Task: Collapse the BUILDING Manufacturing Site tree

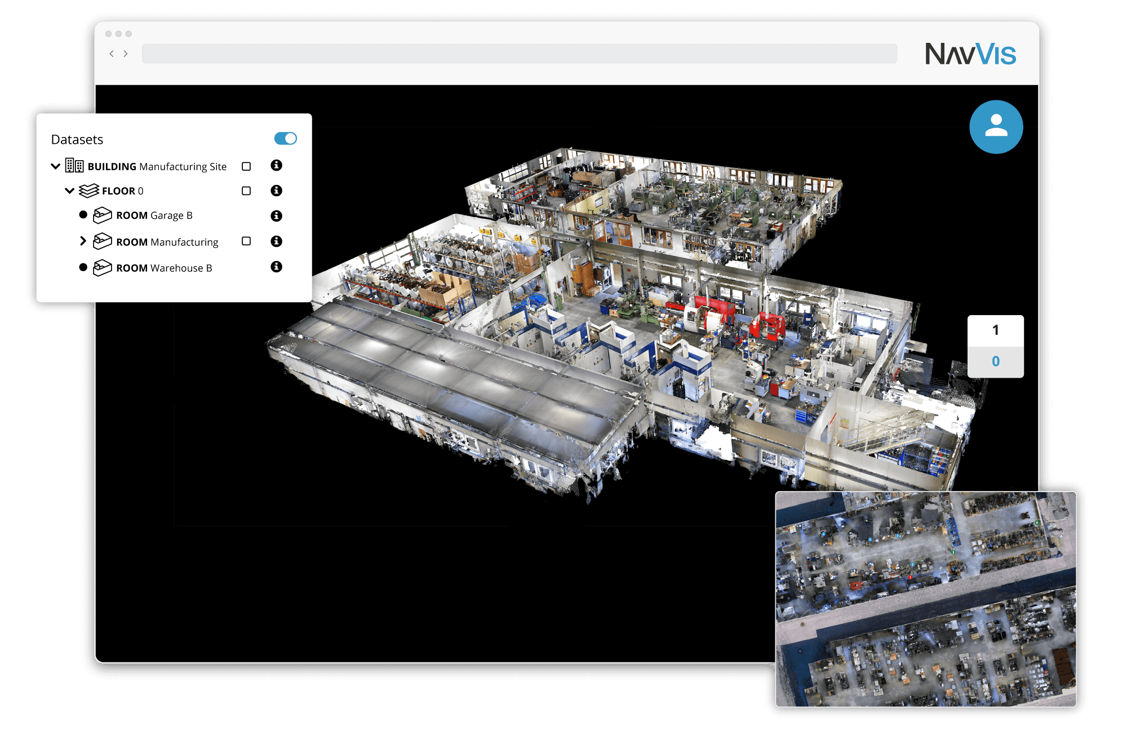Action: [x=55, y=166]
